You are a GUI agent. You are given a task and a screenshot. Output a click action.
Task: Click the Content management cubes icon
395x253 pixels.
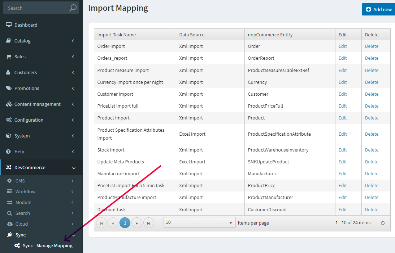tap(9, 104)
